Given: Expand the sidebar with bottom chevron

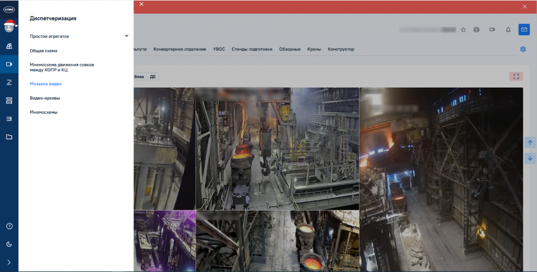Looking at the screenshot, I should point(9,262).
